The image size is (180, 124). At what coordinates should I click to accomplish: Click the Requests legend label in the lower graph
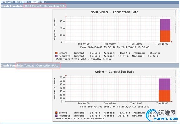click(65, 116)
